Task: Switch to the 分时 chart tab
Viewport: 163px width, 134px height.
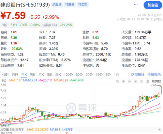Action: (x=5, y=75)
